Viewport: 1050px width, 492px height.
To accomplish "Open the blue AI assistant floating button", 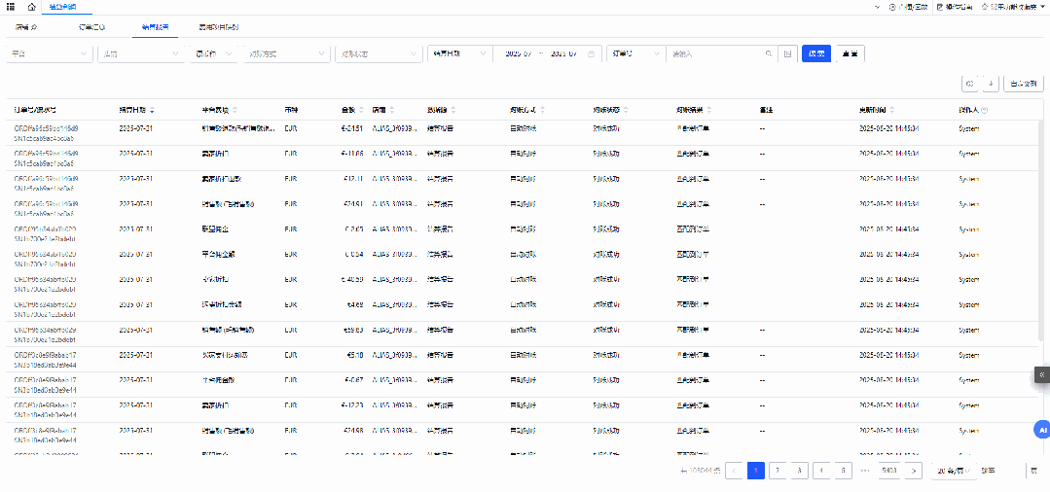I will (x=1042, y=429).
